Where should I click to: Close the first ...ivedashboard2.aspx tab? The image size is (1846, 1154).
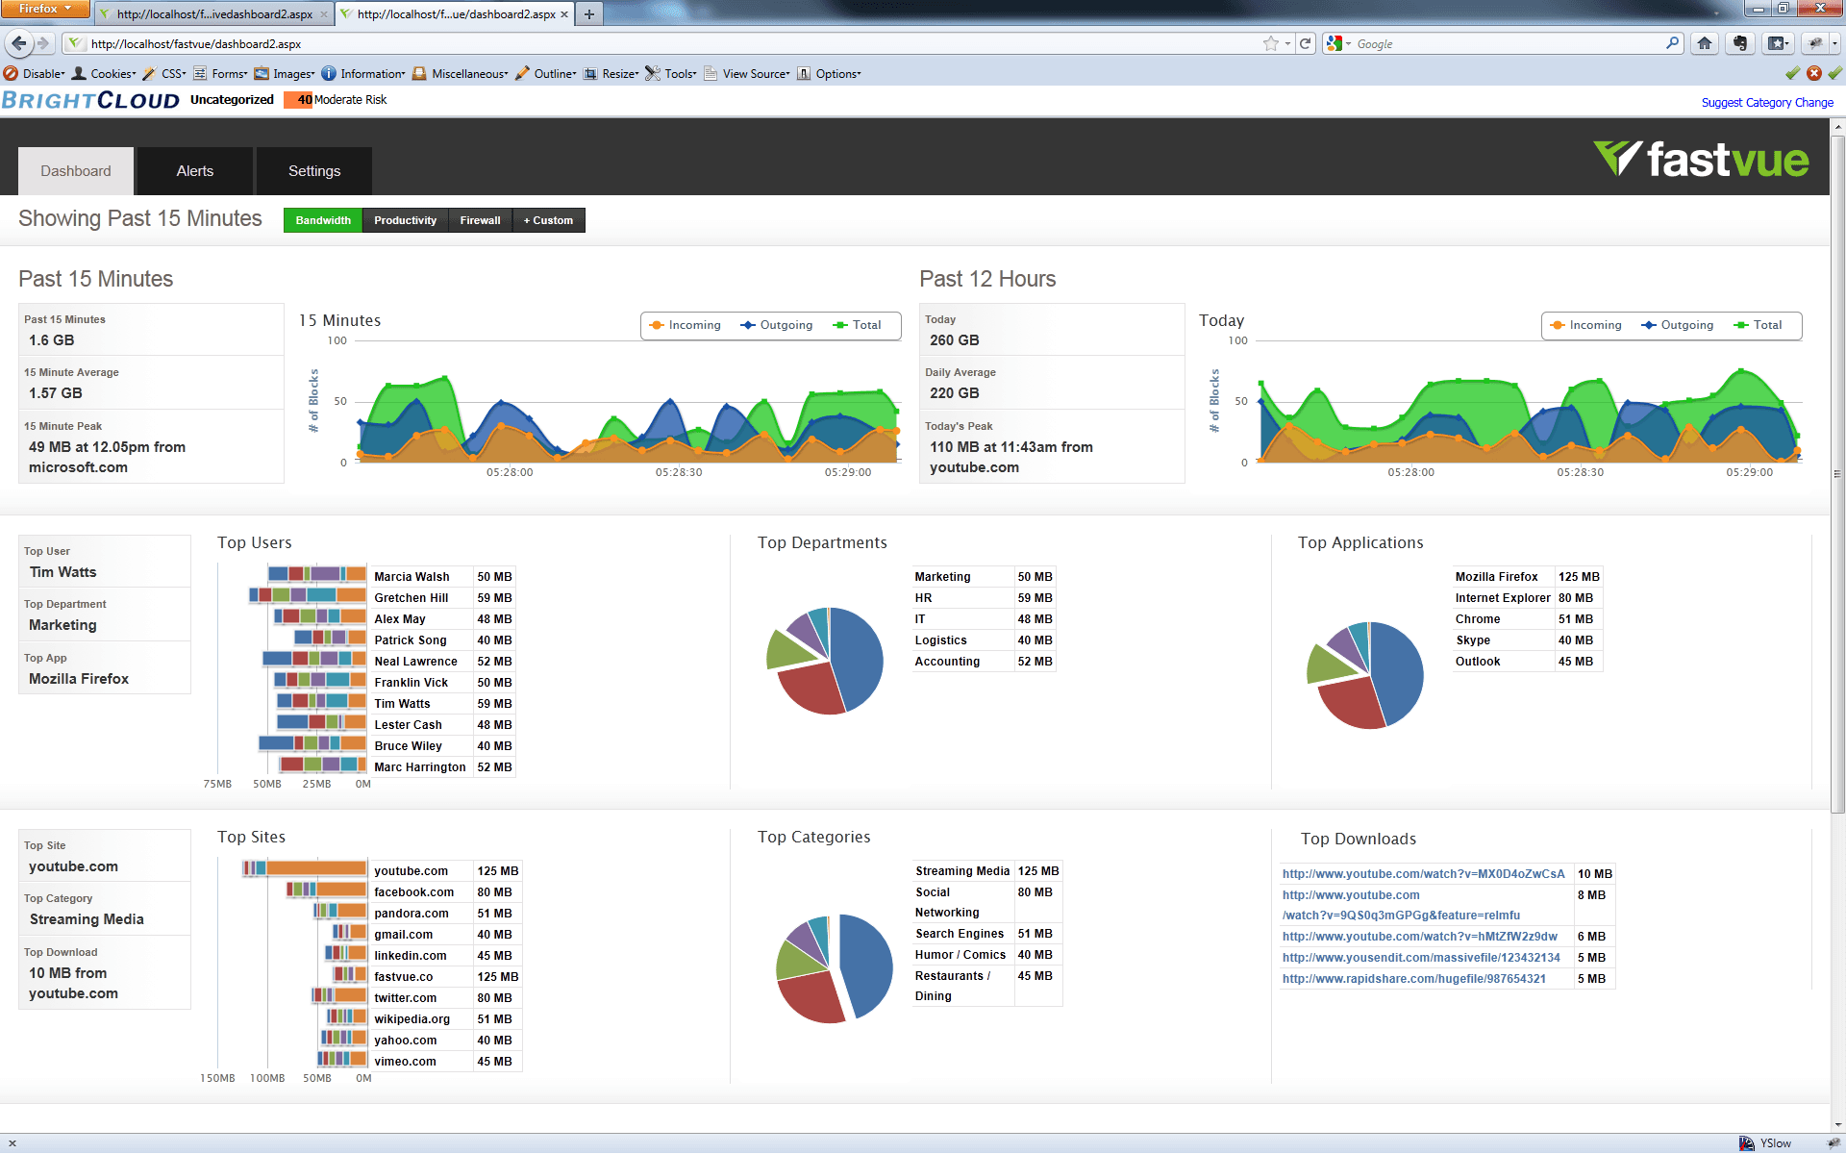pos(324,14)
